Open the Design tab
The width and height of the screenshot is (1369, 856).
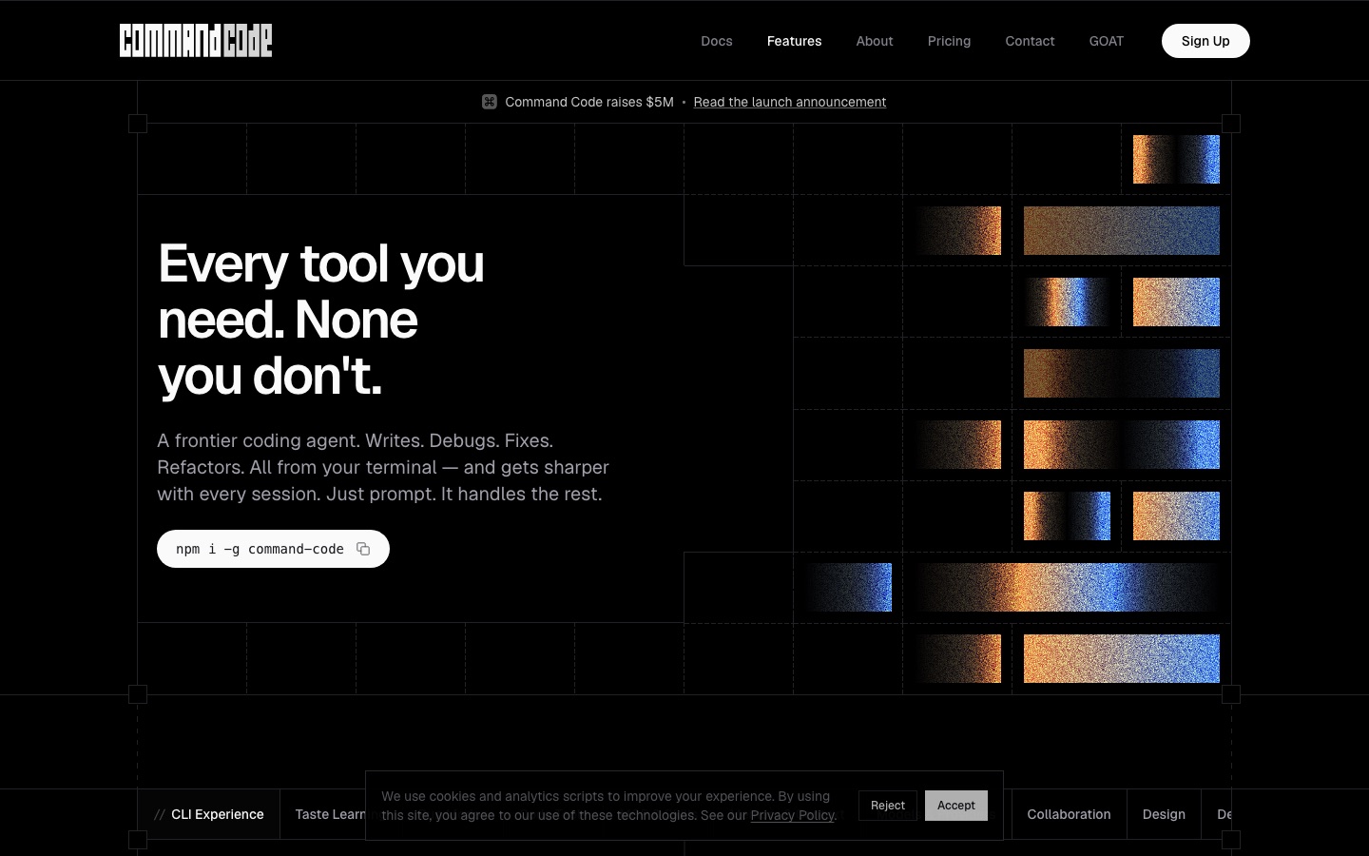tap(1165, 814)
